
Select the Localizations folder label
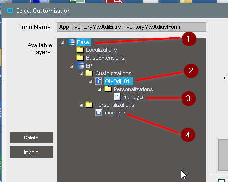click(x=102, y=50)
